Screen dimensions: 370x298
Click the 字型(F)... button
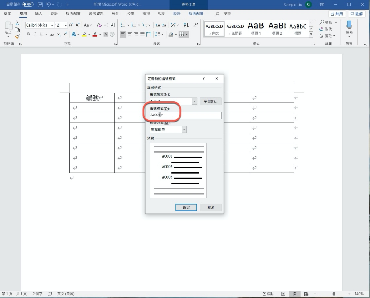coord(211,101)
